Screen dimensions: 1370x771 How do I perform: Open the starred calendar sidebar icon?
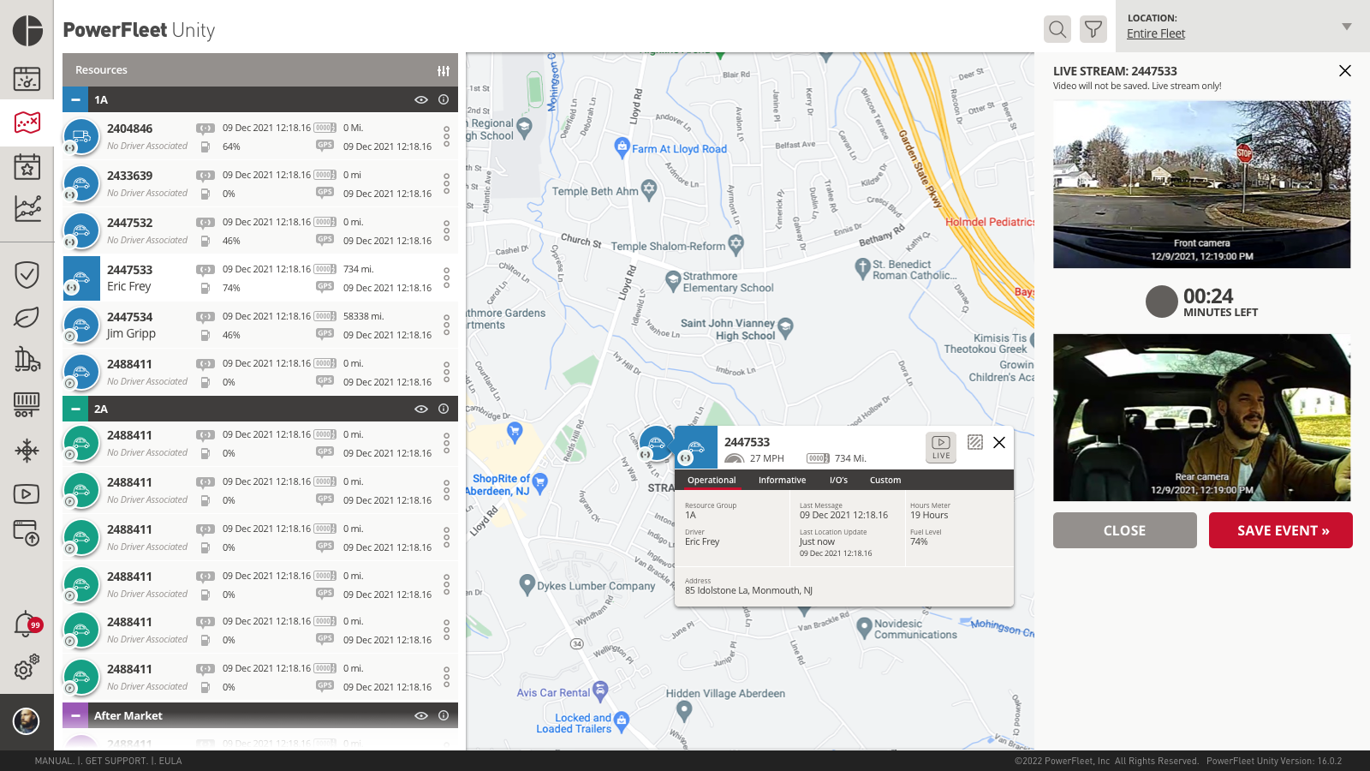(27, 166)
